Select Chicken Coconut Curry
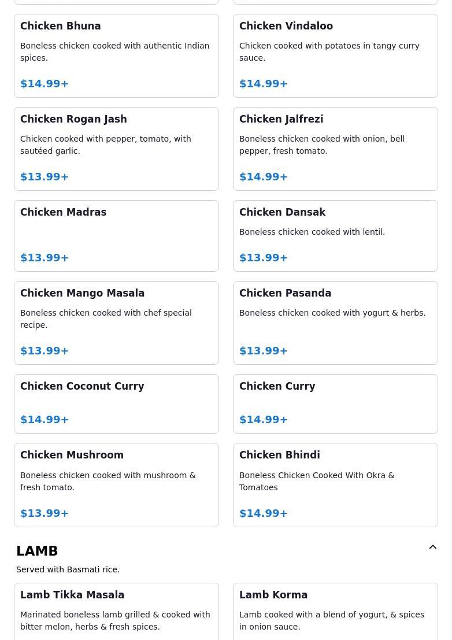 click(x=116, y=404)
